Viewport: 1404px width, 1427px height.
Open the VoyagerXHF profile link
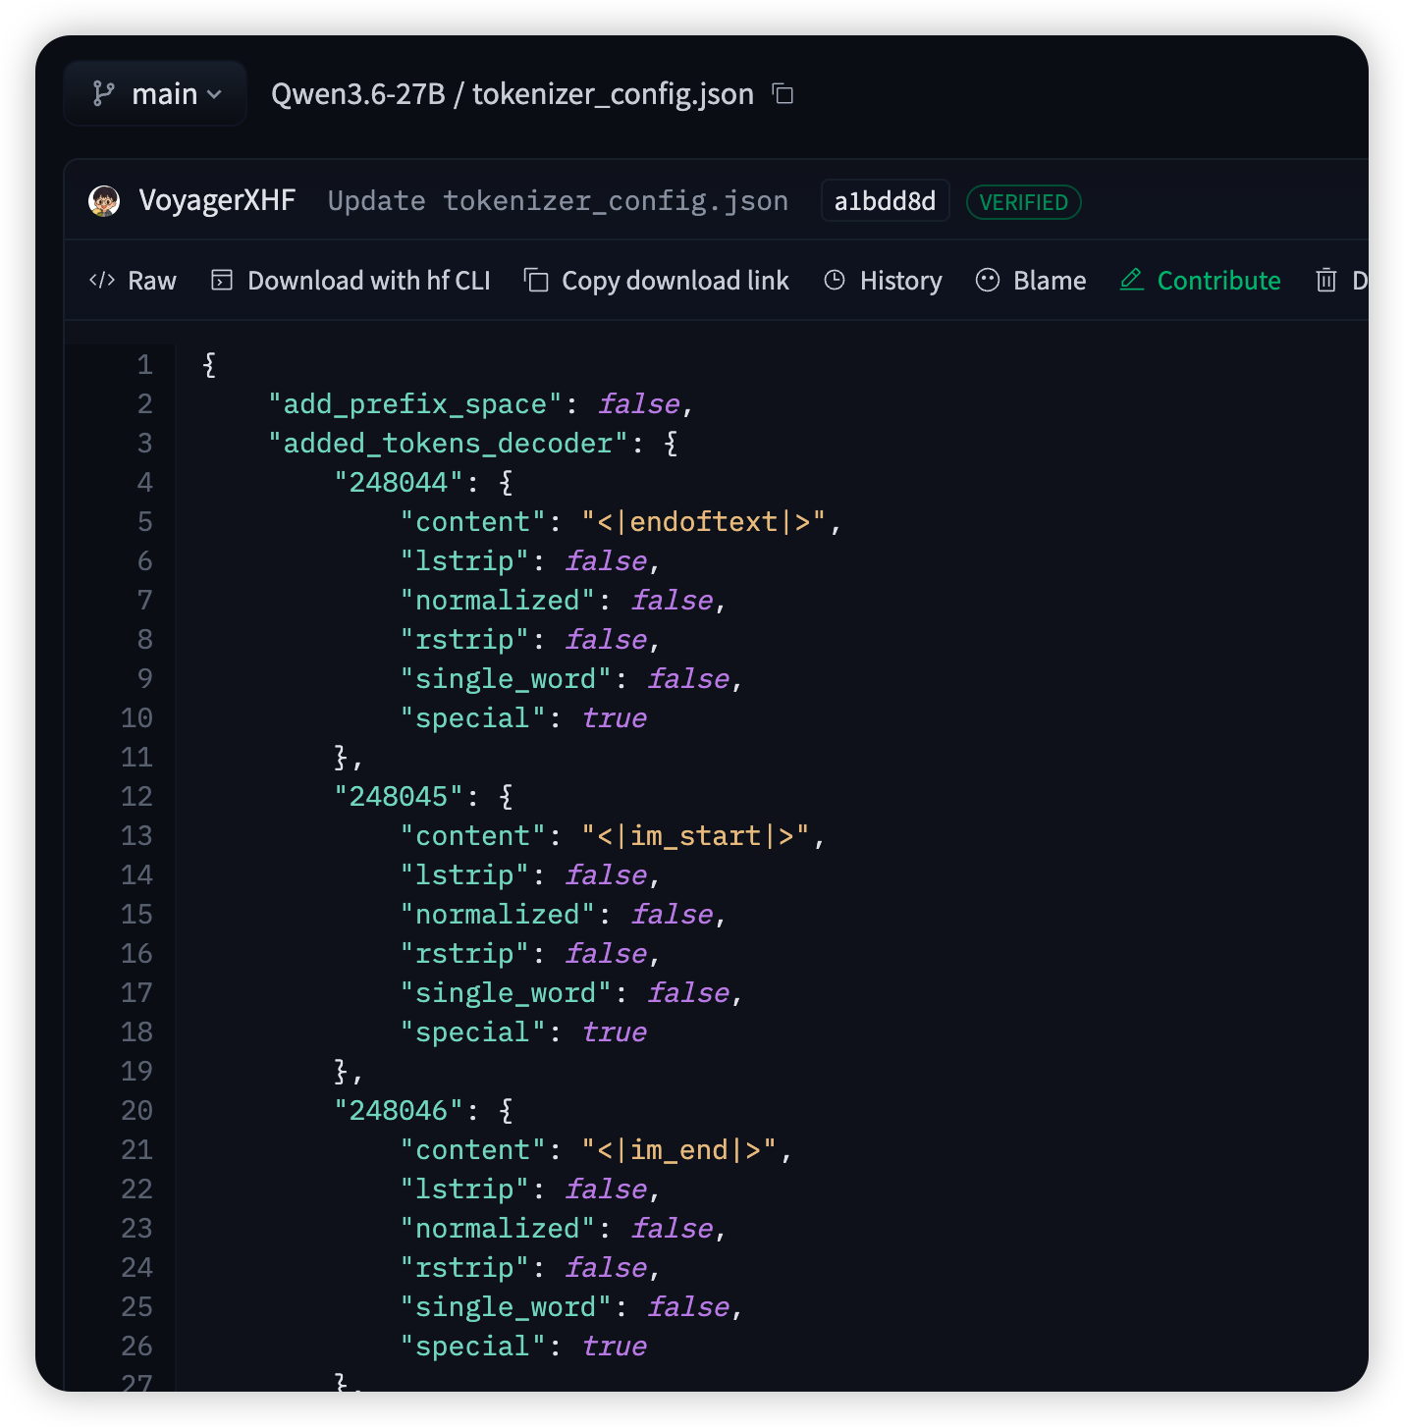click(217, 200)
